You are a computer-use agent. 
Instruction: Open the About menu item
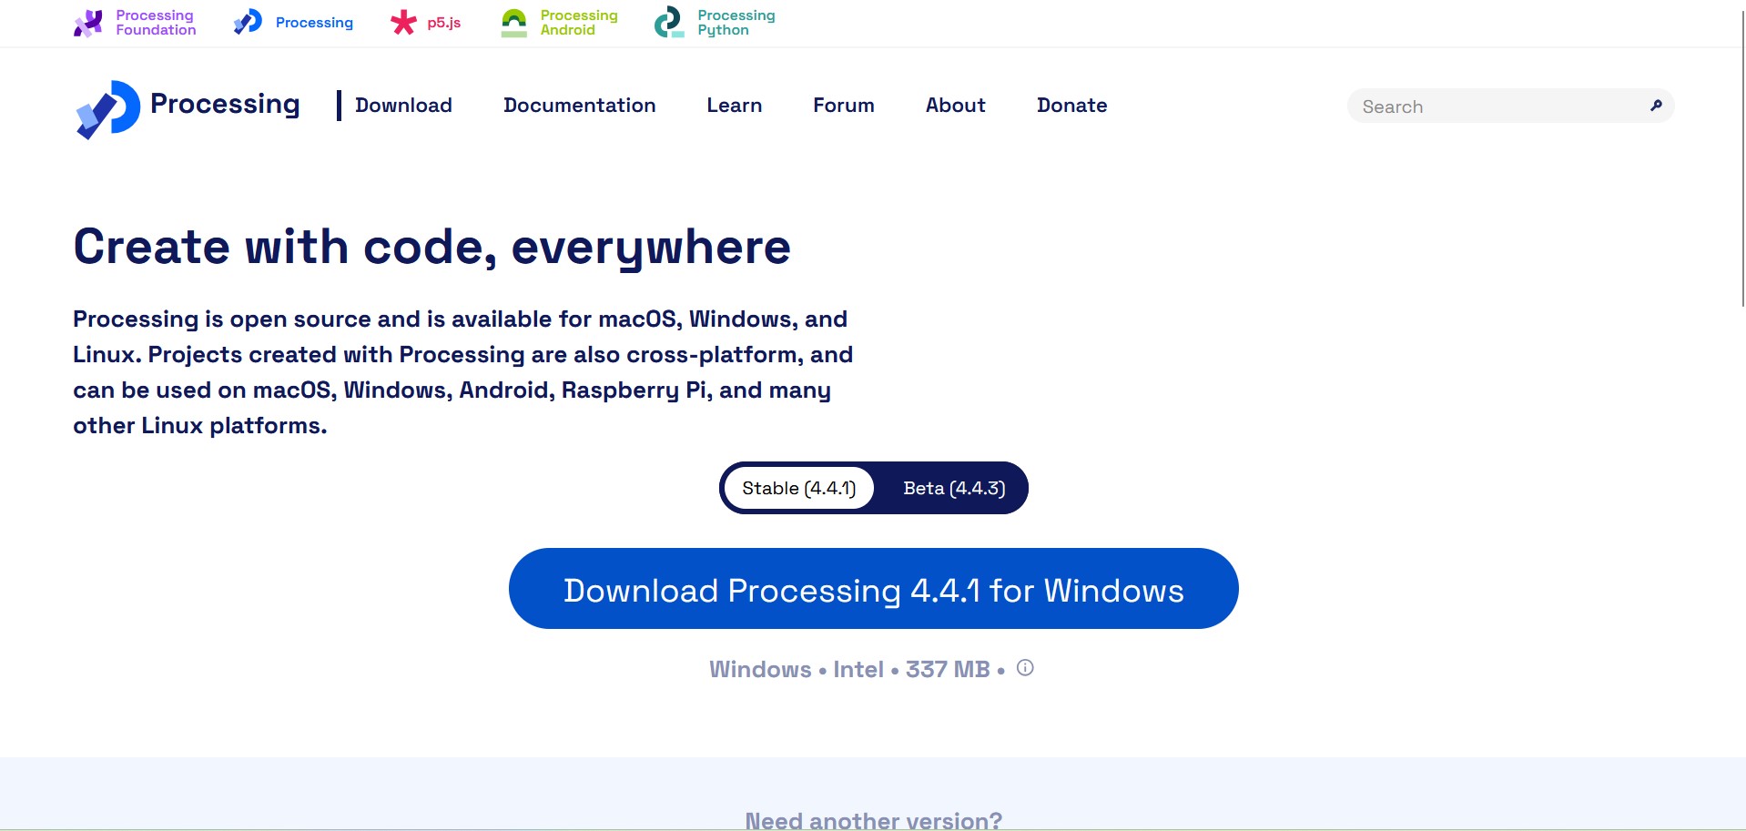[x=956, y=106]
